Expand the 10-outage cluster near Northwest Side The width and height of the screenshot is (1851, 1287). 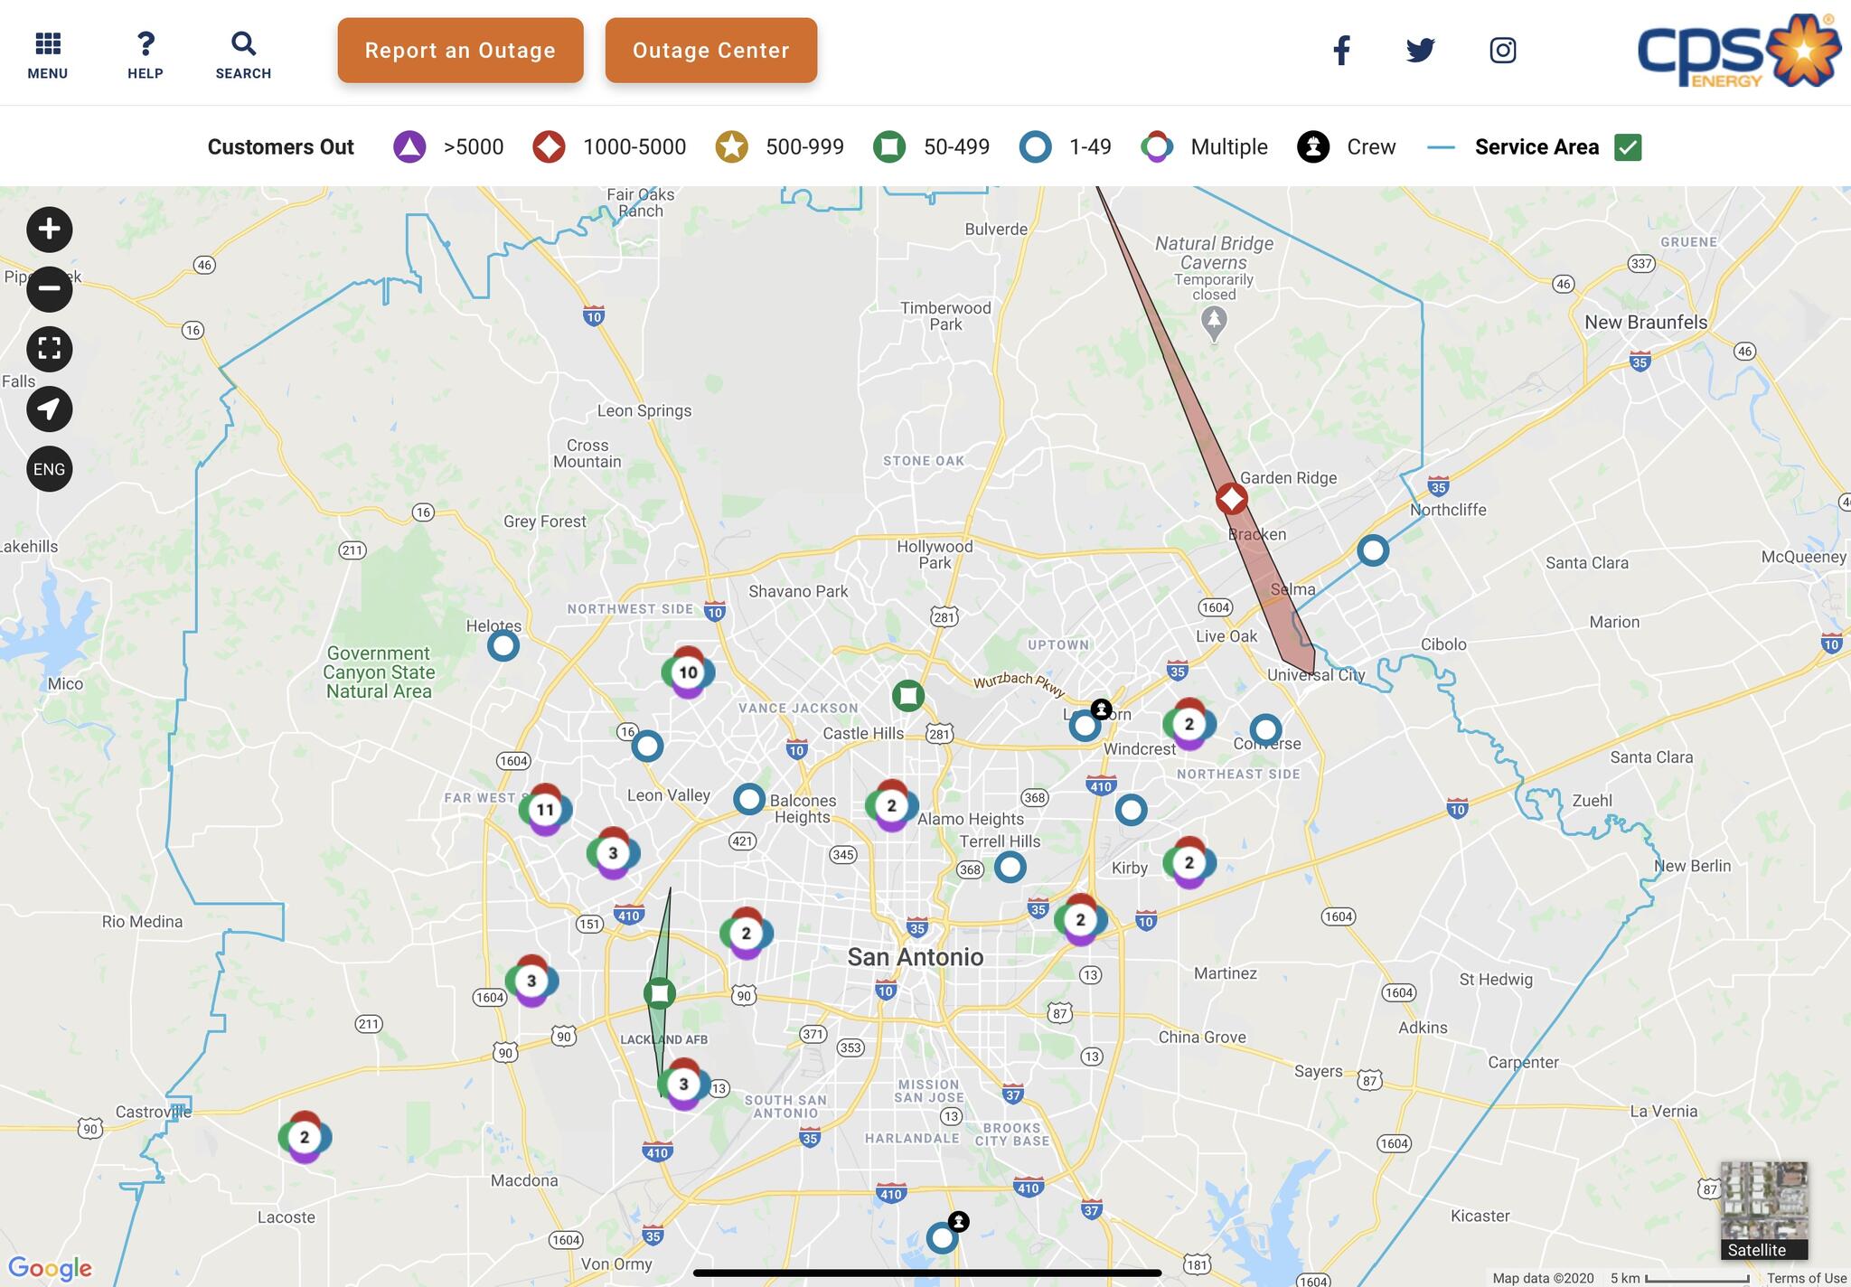point(688,672)
